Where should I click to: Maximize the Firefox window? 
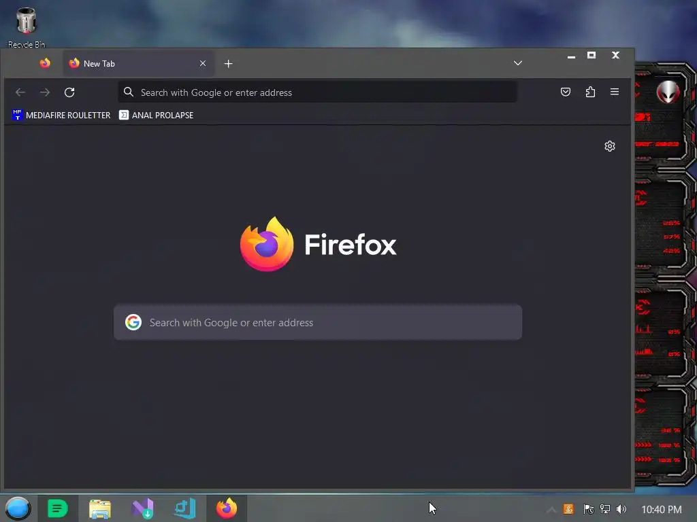click(x=591, y=56)
